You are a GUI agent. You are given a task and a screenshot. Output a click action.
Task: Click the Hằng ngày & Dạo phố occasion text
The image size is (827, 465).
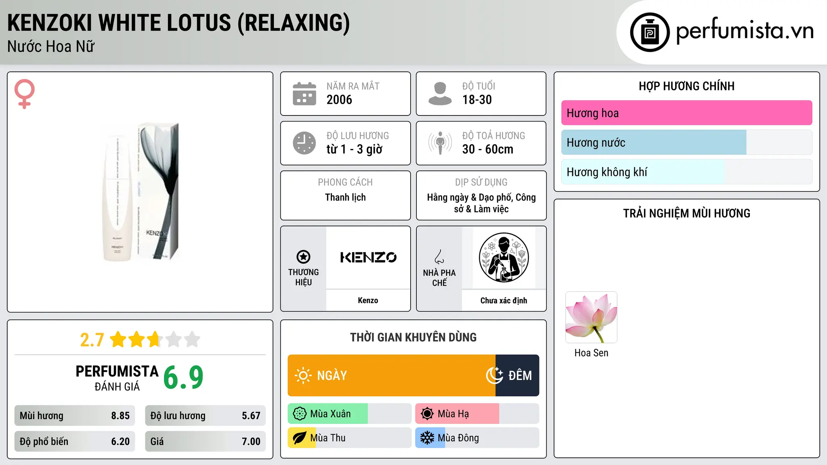pyautogui.click(x=481, y=203)
